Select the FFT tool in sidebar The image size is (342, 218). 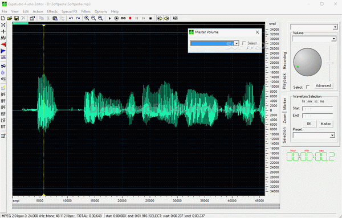point(3,127)
